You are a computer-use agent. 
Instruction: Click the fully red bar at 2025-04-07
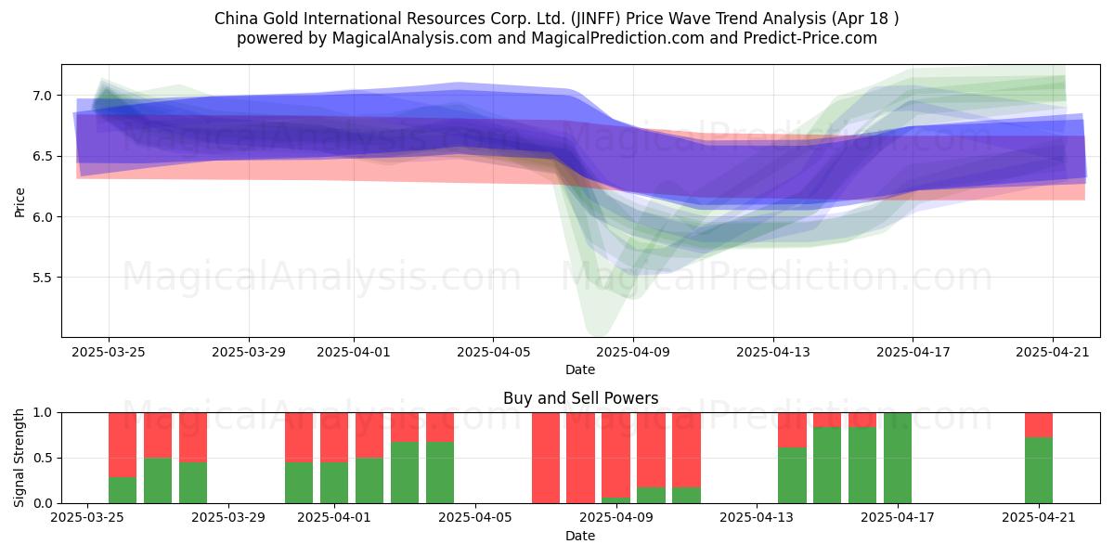point(546,458)
